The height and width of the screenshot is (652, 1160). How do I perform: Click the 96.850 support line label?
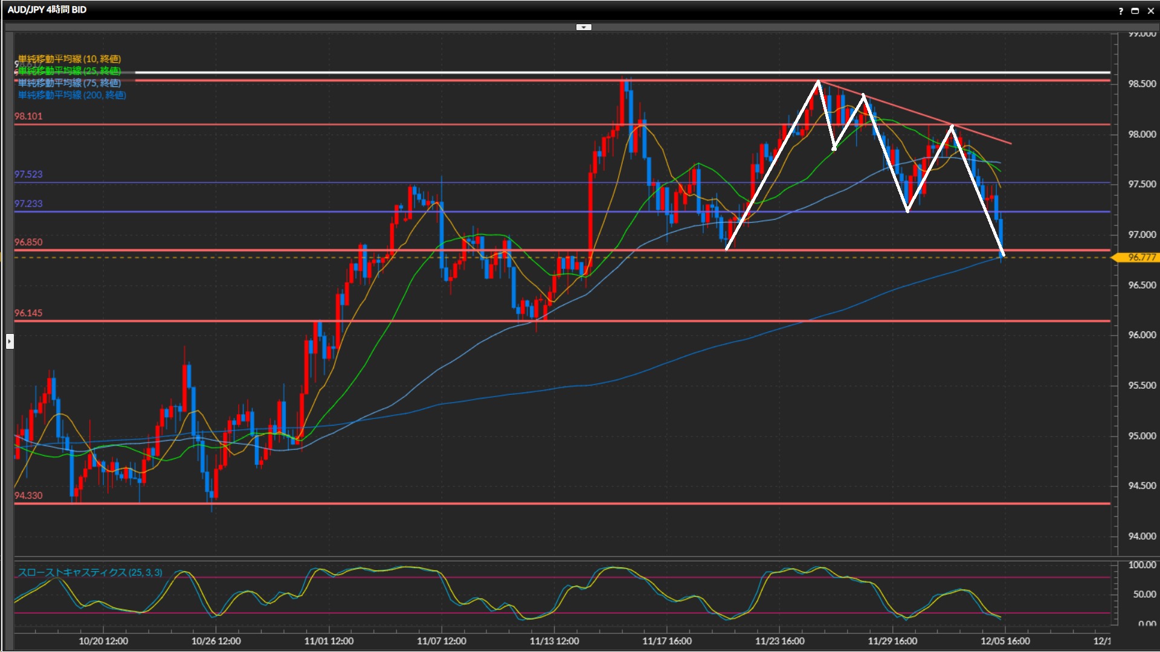pos(28,242)
